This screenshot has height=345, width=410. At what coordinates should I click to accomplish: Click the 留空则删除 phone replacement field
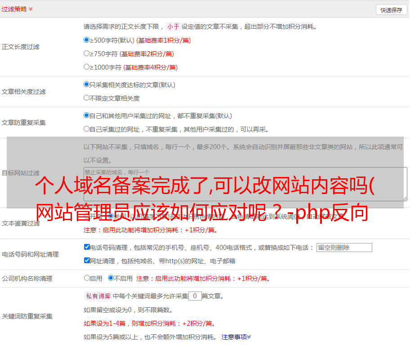(344, 248)
